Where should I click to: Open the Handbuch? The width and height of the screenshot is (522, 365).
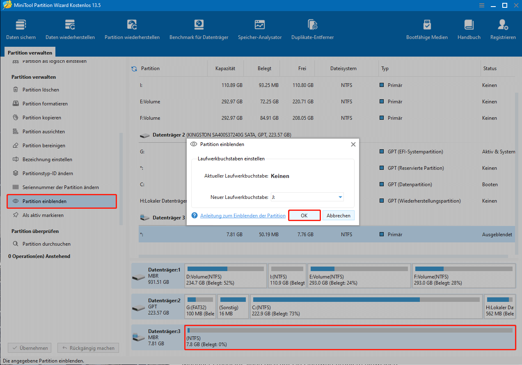tap(468, 29)
